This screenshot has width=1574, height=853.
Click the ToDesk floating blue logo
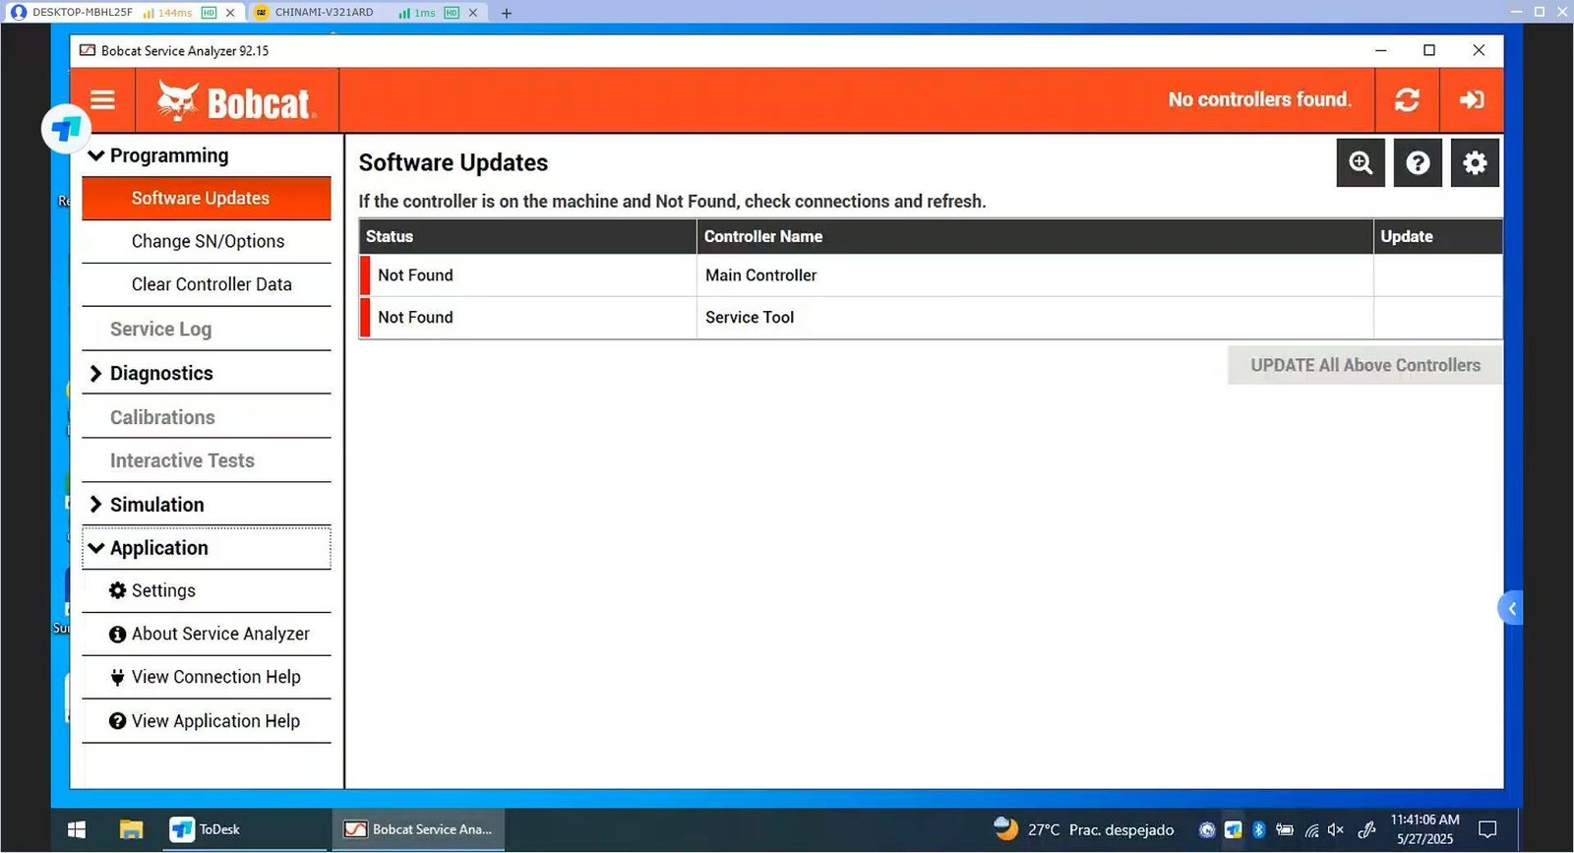[x=66, y=129]
